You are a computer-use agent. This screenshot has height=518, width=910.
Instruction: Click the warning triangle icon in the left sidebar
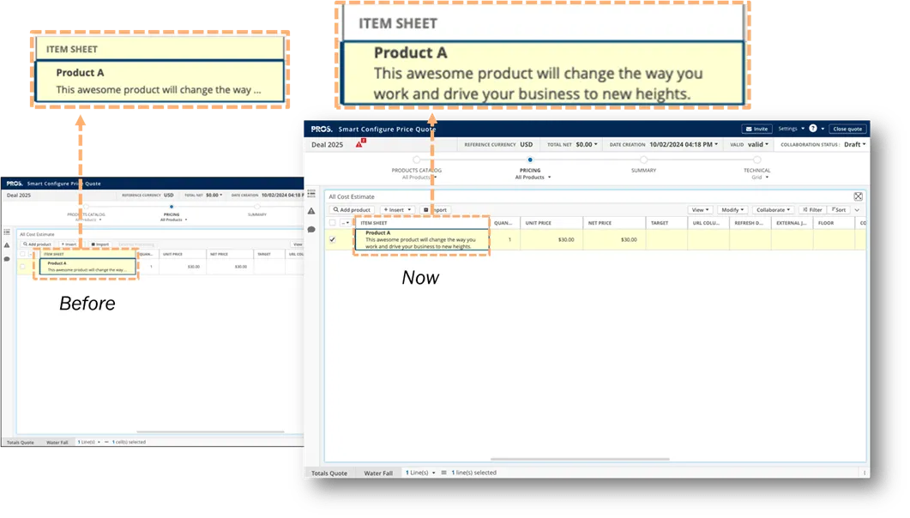[x=311, y=210]
